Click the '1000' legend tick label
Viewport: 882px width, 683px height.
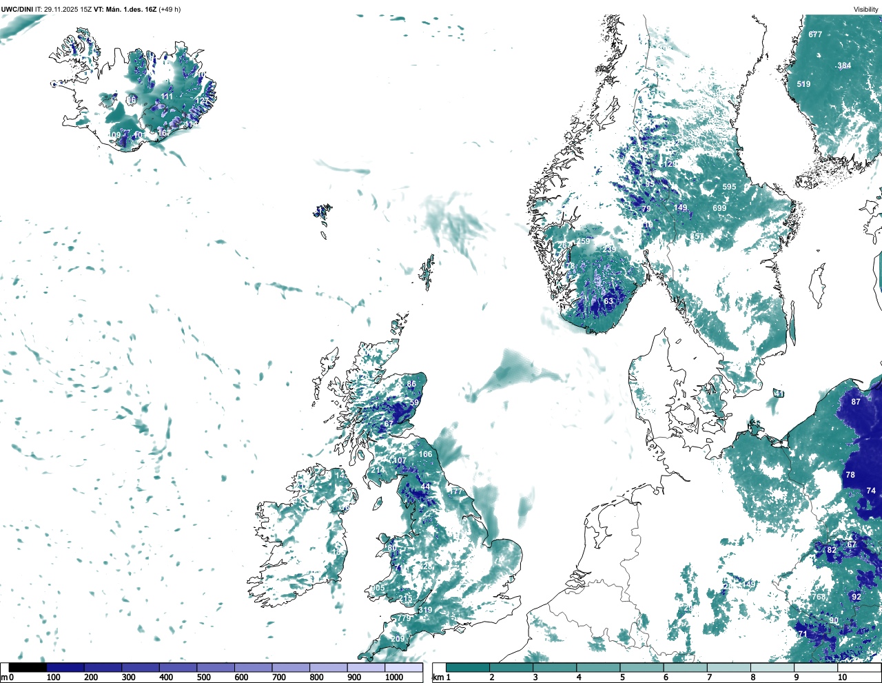click(x=394, y=677)
